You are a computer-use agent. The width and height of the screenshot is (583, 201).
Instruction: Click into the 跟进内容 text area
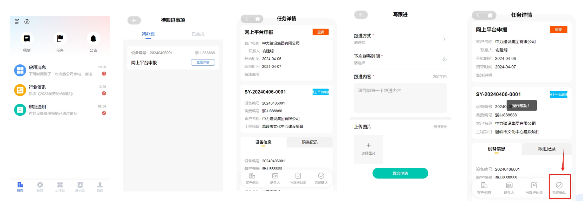click(400, 98)
